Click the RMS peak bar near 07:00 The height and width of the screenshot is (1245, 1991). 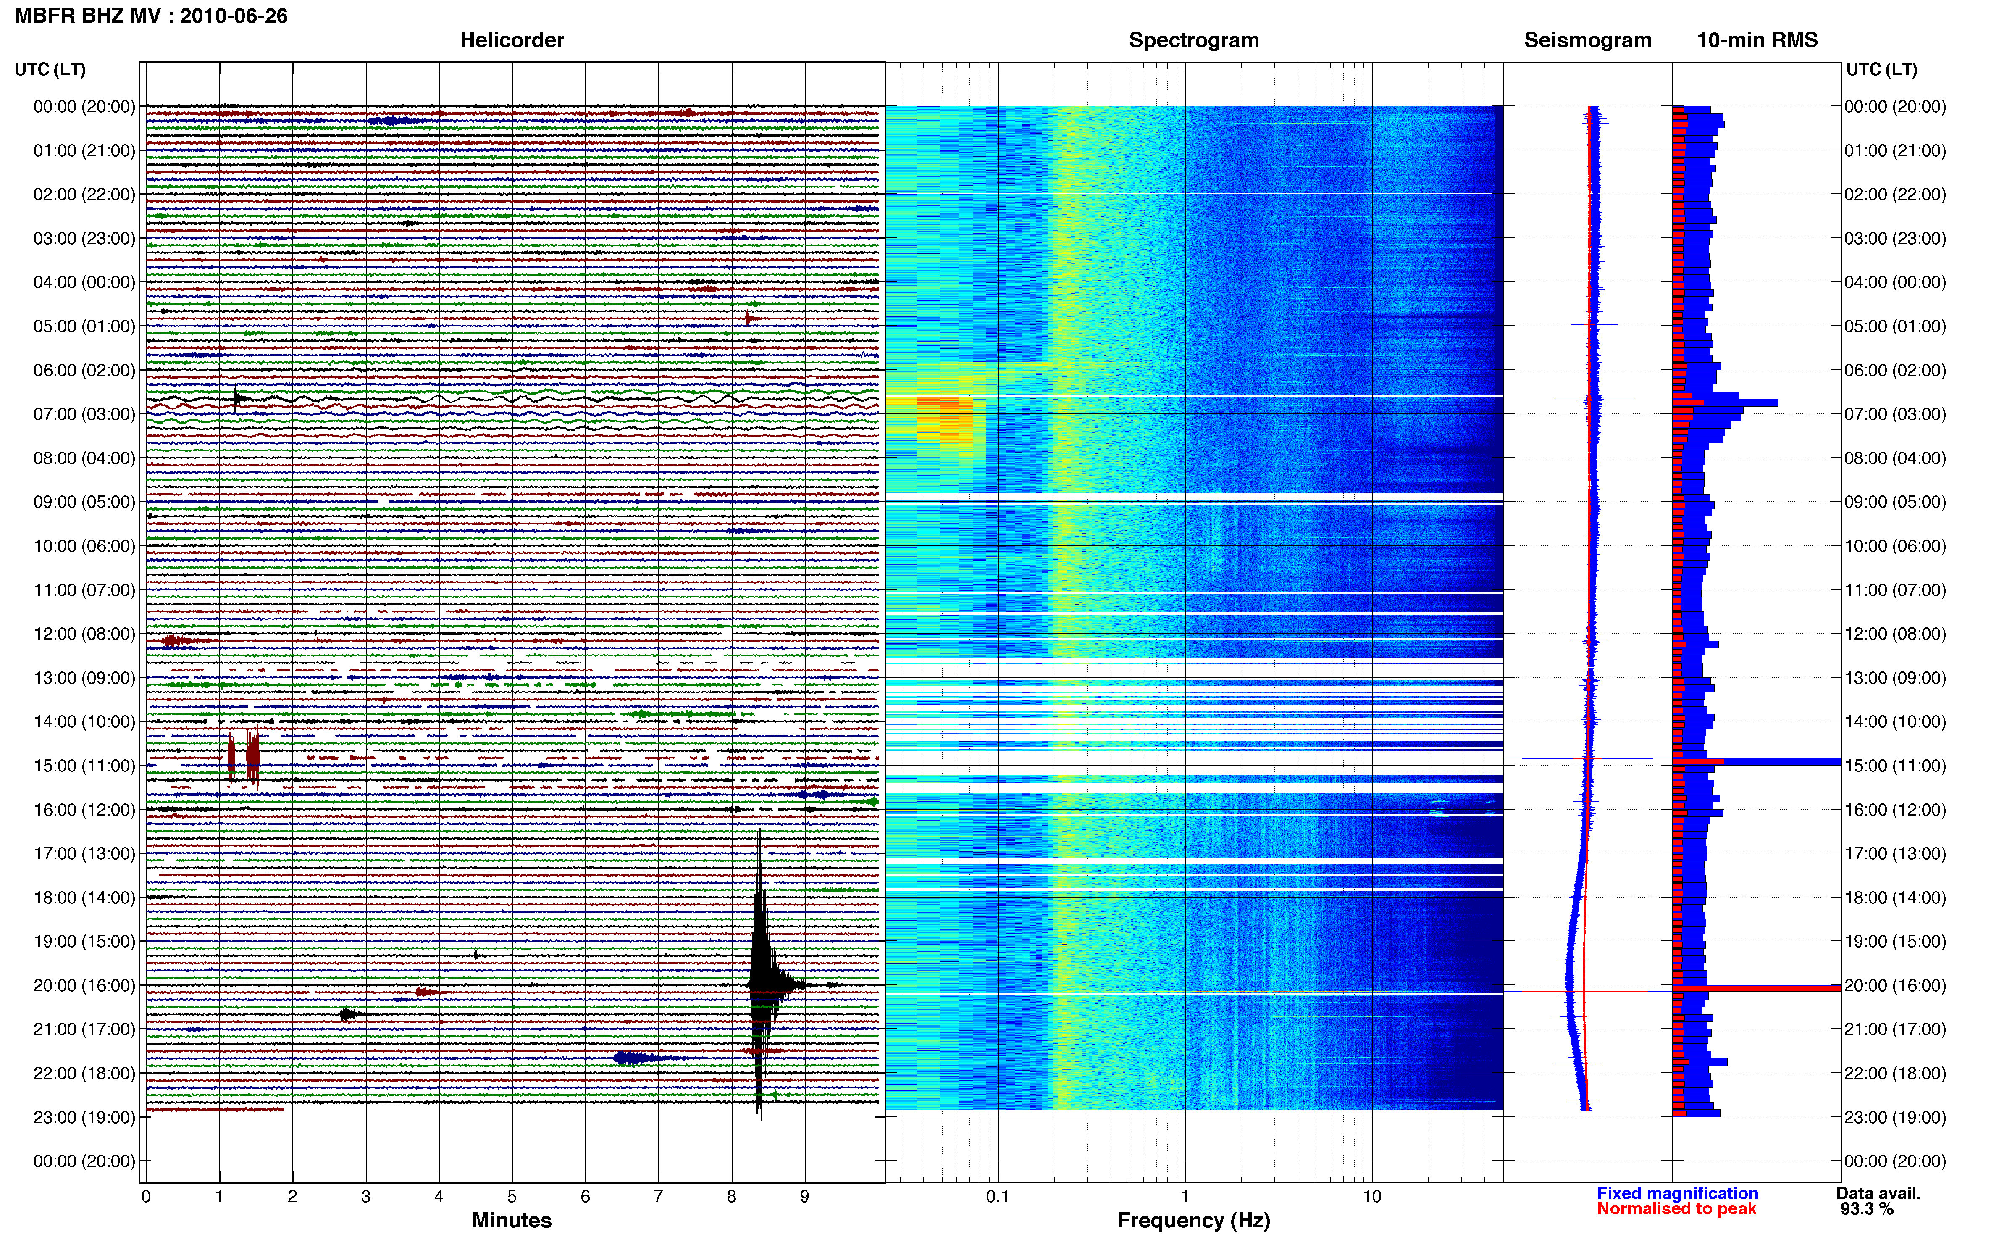click(1724, 403)
